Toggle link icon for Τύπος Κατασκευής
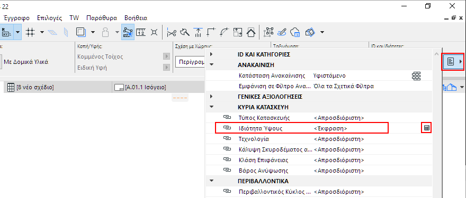Screen dimensions: 466x198 (x=227, y=117)
